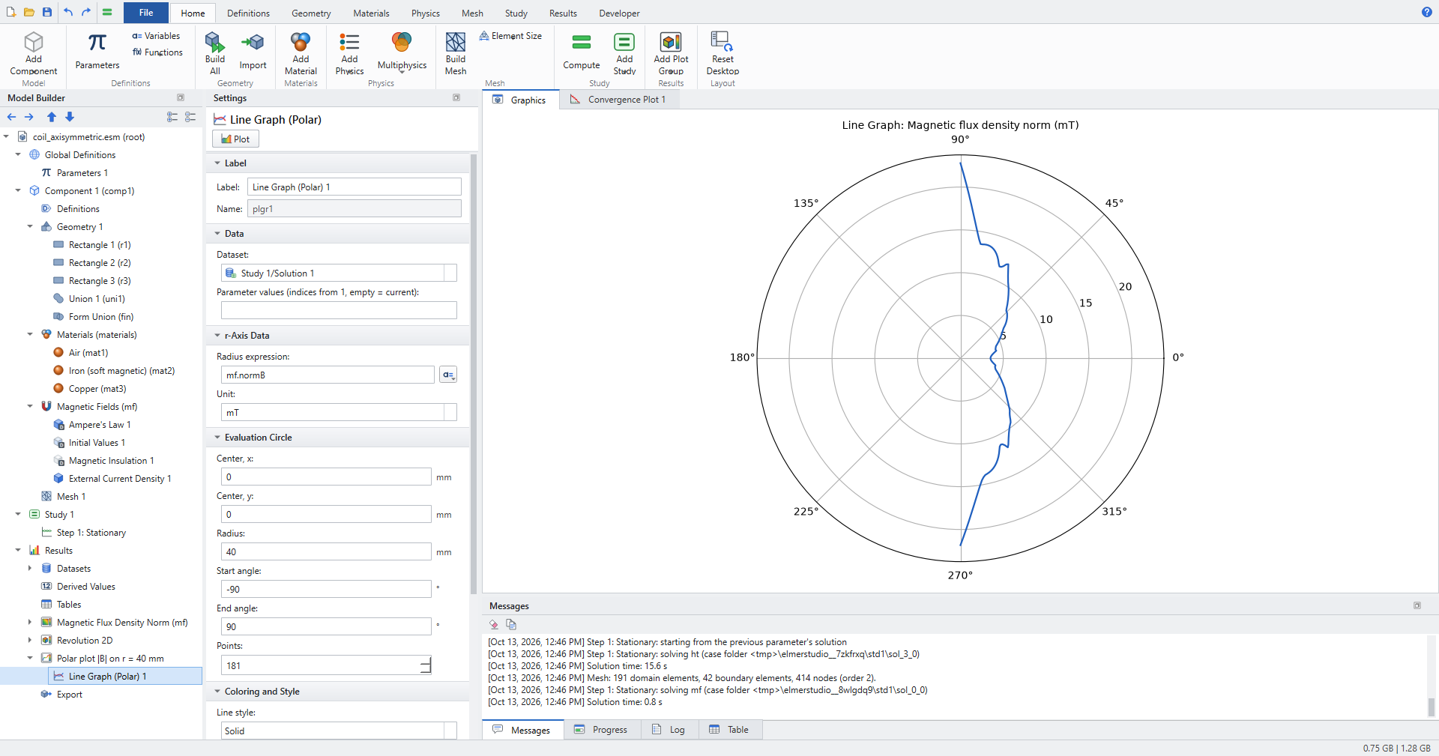Click the Add Physics icon
Image resolution: width=1439 pixels, height=756 pixels.
[x=349, y=42]
